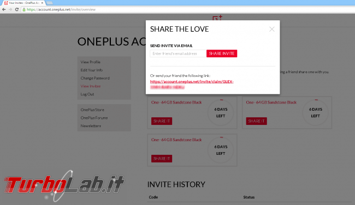Screen dimensions: 355x205
Task: Select the Your Invites browser tab
Action: (x=24, y=3)
